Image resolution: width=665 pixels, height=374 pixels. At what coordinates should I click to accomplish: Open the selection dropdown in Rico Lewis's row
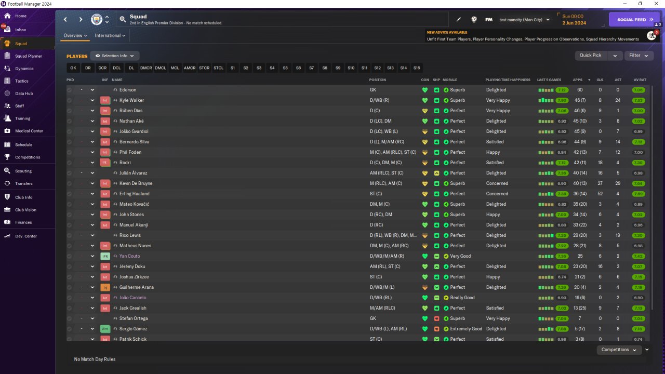[x=92, y=235]
